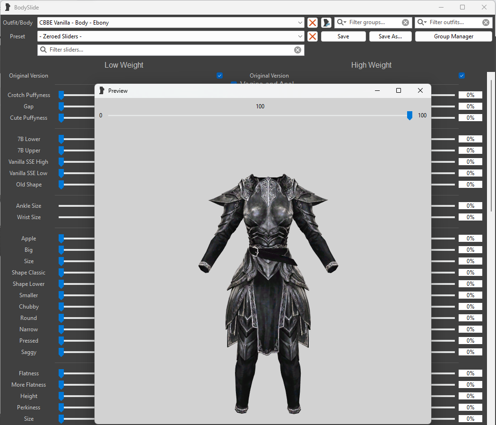Delete the selected outfit with red X icon
This screenshot has width=496, height=425.
[x=312, y=23]
